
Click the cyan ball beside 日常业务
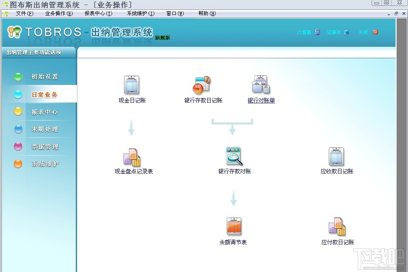[x=18, y=94]
